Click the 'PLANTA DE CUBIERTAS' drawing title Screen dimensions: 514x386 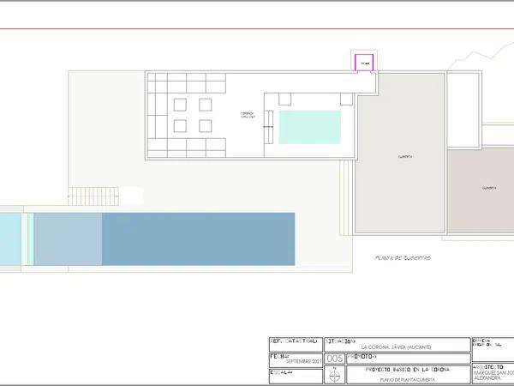click(x=402, y=256)
